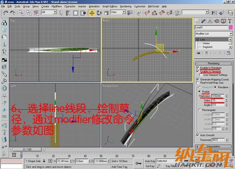
Task: Open the Graph Editors menu
Action: 110,6
